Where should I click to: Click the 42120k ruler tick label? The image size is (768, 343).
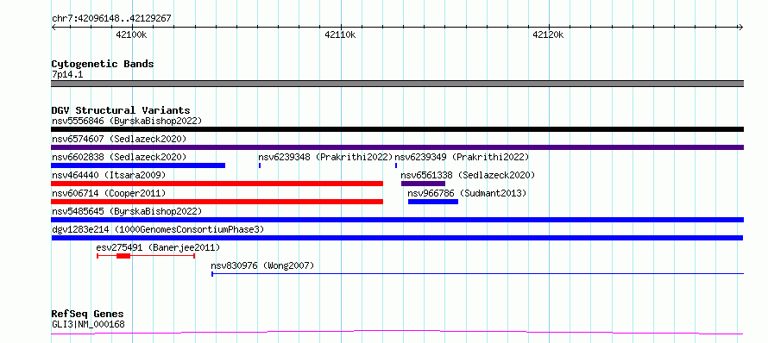click(x=549, y=34)
